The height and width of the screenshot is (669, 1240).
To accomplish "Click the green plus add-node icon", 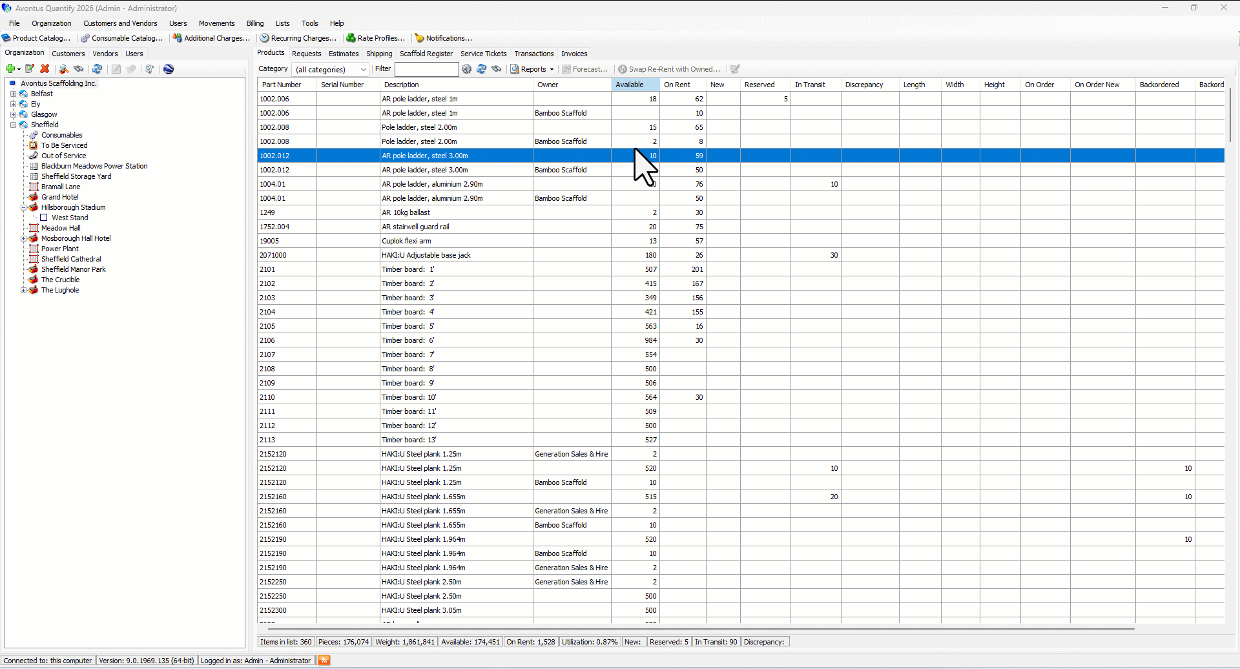I will [x=10, y=69].
